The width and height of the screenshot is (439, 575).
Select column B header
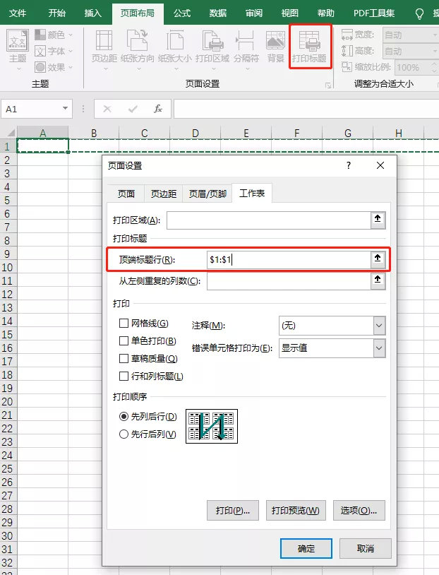94,133
